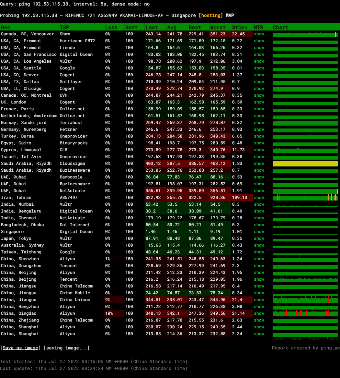340x378 pixels.
Task: Show MTR for Jiangsu China Unicom
Action: pyautogui.click(x=259, y=300)
